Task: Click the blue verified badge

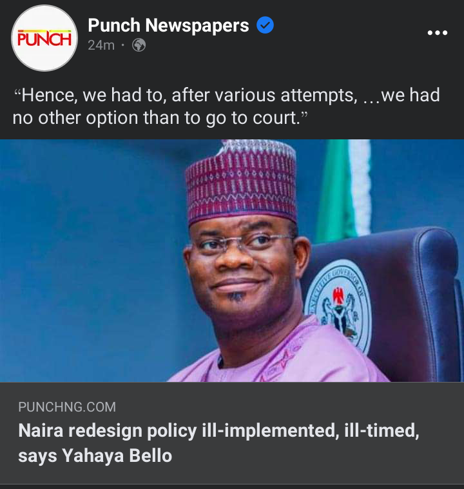Action: (x=265, y=25)
